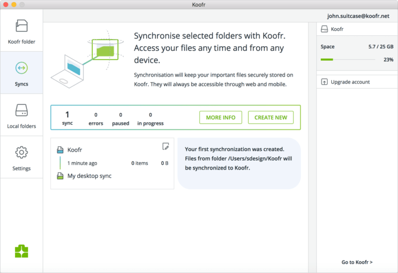Click the My desktop sync folder icon
The image size is (398, 273).
click(x=60, y=176)
